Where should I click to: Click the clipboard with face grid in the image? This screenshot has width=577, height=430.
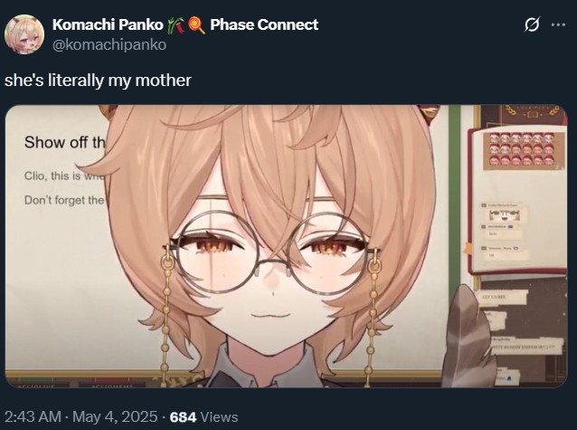point(517,200)
